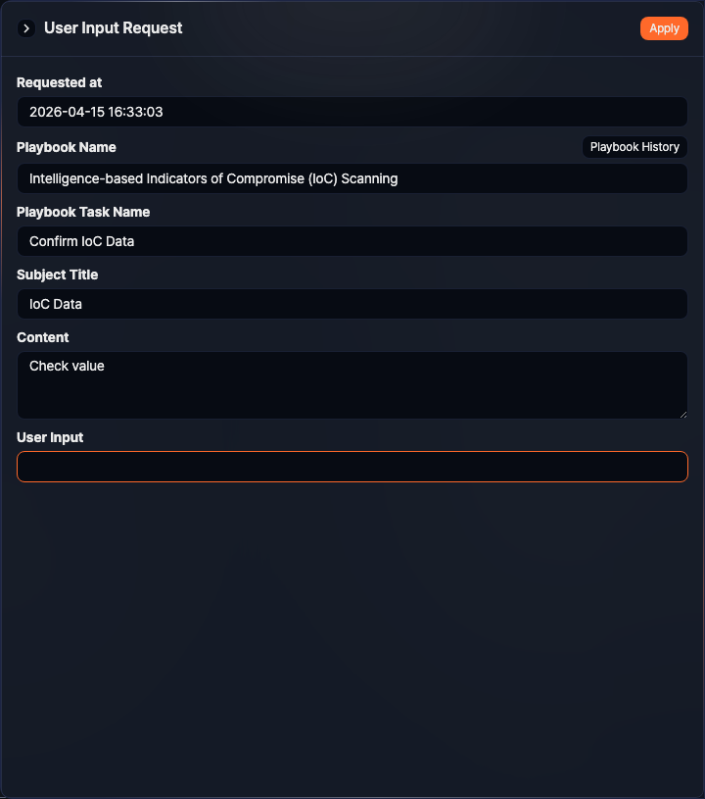Select the Playbook Name field

pos(352,178)
